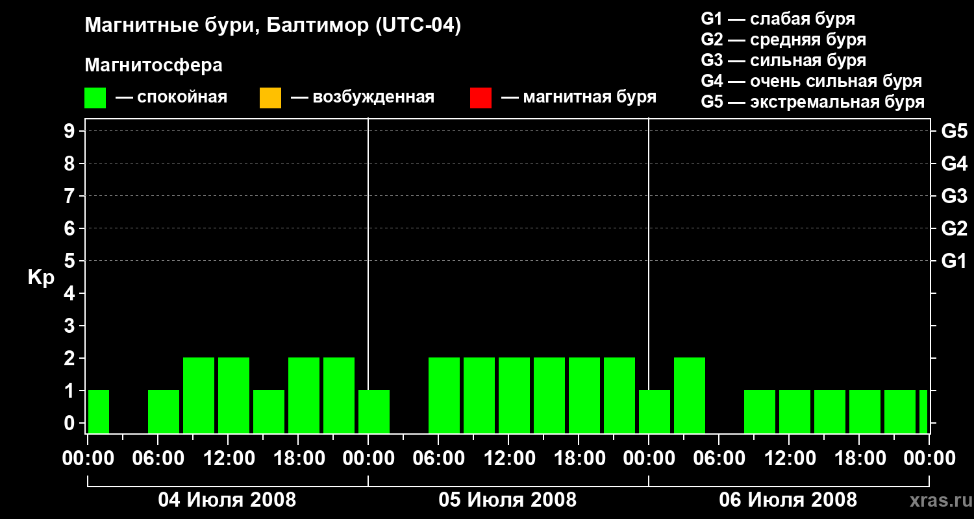This screenshot has height=519, width=974.
Task: Click the '— магнитная буря' legend label
Action: coord(579,97)
